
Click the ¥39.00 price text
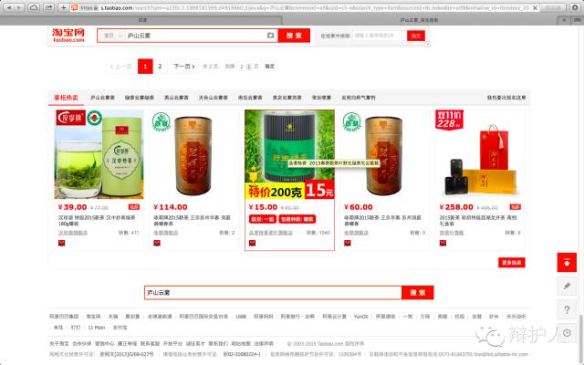[x=73, y=207]
